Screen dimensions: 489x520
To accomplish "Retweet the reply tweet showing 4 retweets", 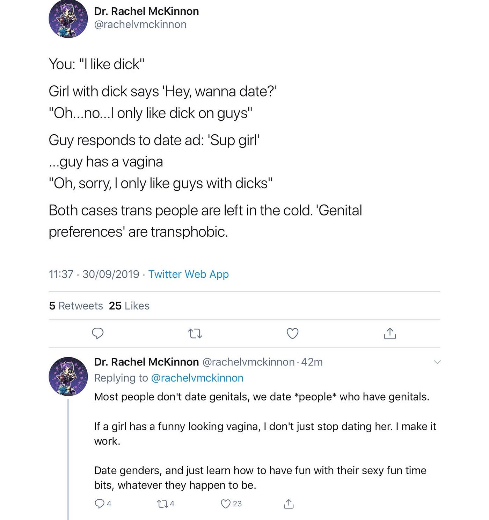I will click(162, 504).
